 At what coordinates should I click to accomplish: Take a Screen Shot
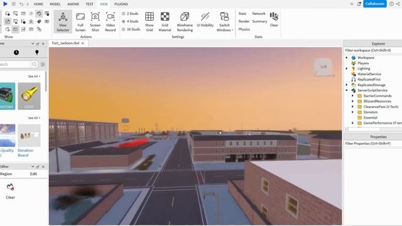[95, 22]
